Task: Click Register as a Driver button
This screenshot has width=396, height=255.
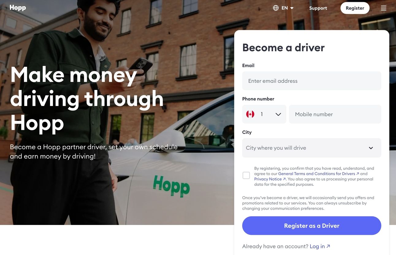Action: point(312,226)
